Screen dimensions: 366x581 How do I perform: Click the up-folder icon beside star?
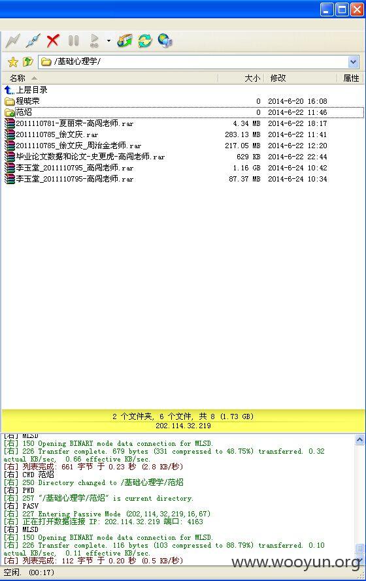click(28, 61)
